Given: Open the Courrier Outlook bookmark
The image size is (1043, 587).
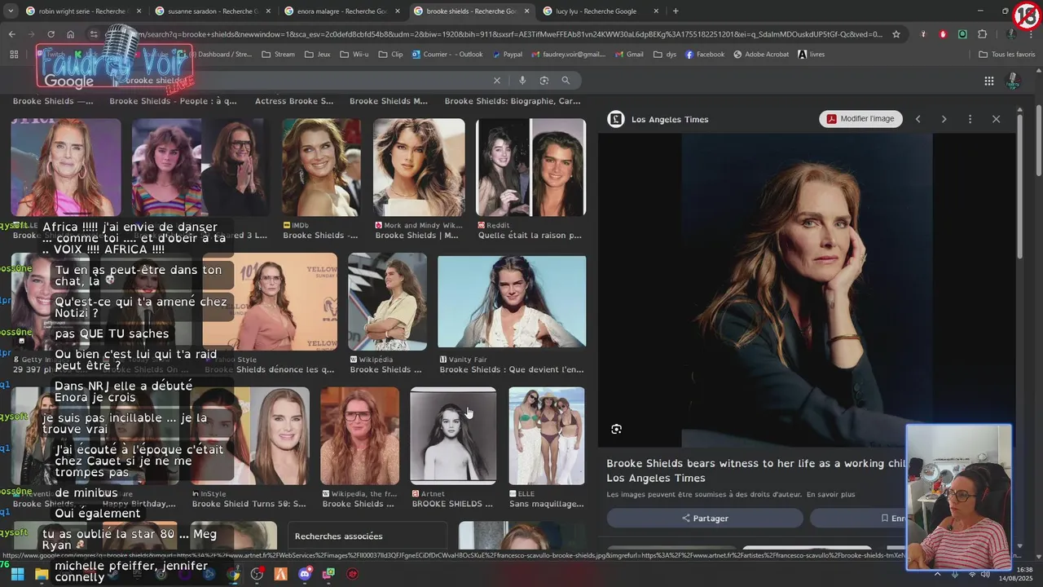Looking at the screenshot, I should coord(447,55).
